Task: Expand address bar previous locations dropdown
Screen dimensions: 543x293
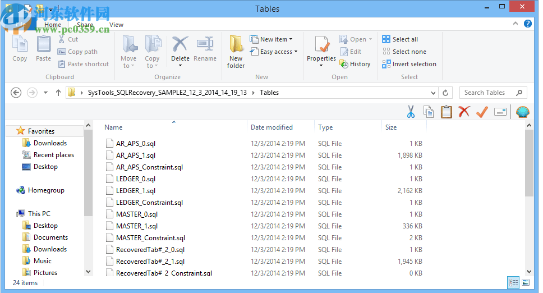Action: [x=433, y=93]
